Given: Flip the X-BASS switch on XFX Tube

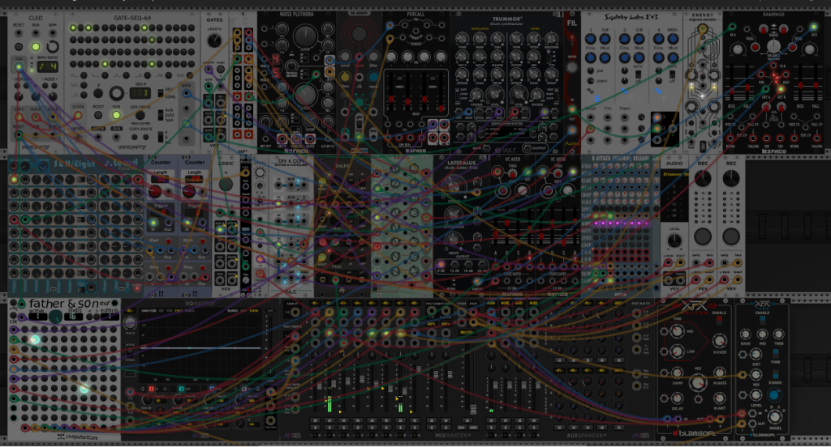Looking at the screenshot, I should click(775, 375).
